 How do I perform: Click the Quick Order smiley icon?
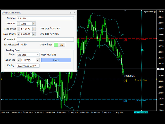click(155, 11)
